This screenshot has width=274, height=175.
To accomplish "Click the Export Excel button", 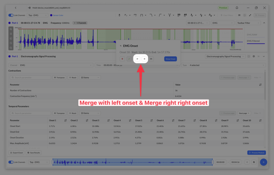I will click(16, 153).
